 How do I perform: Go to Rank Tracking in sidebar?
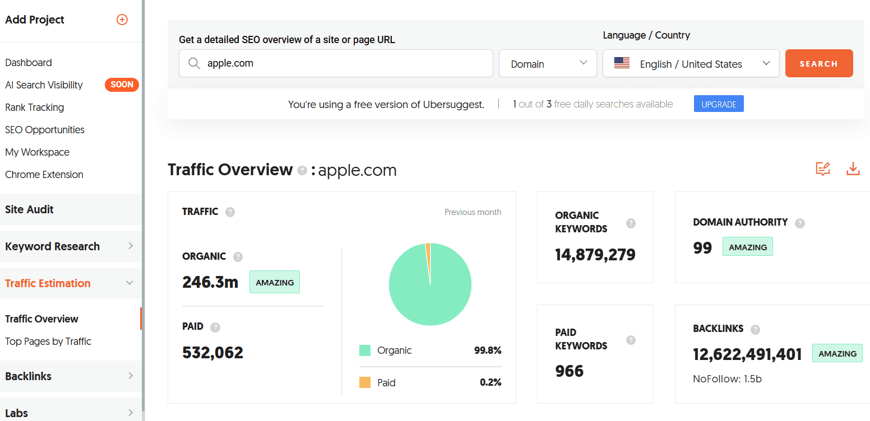[x=35, y=107]
